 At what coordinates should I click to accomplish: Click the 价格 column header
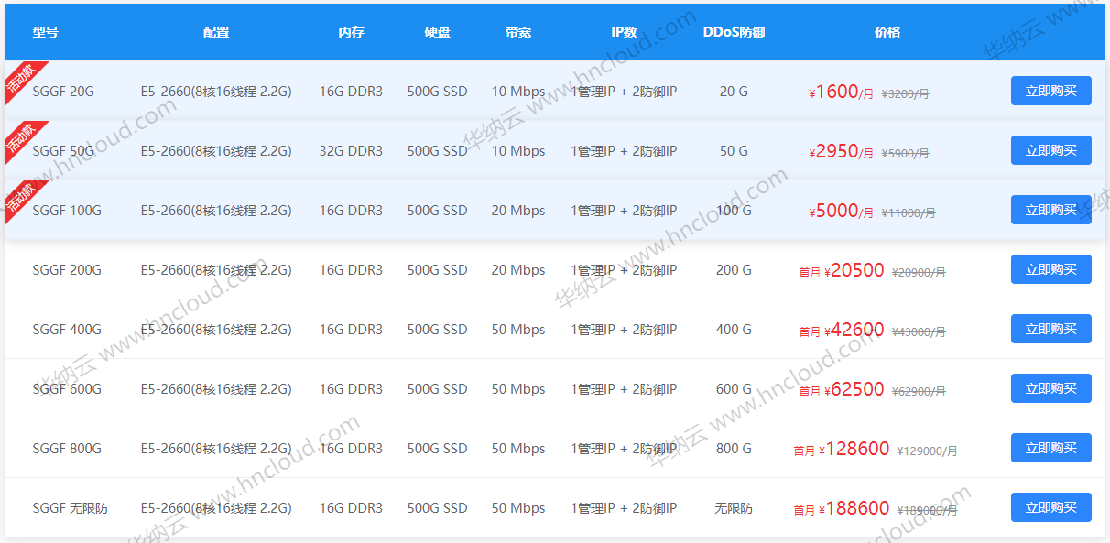[887, 32]
